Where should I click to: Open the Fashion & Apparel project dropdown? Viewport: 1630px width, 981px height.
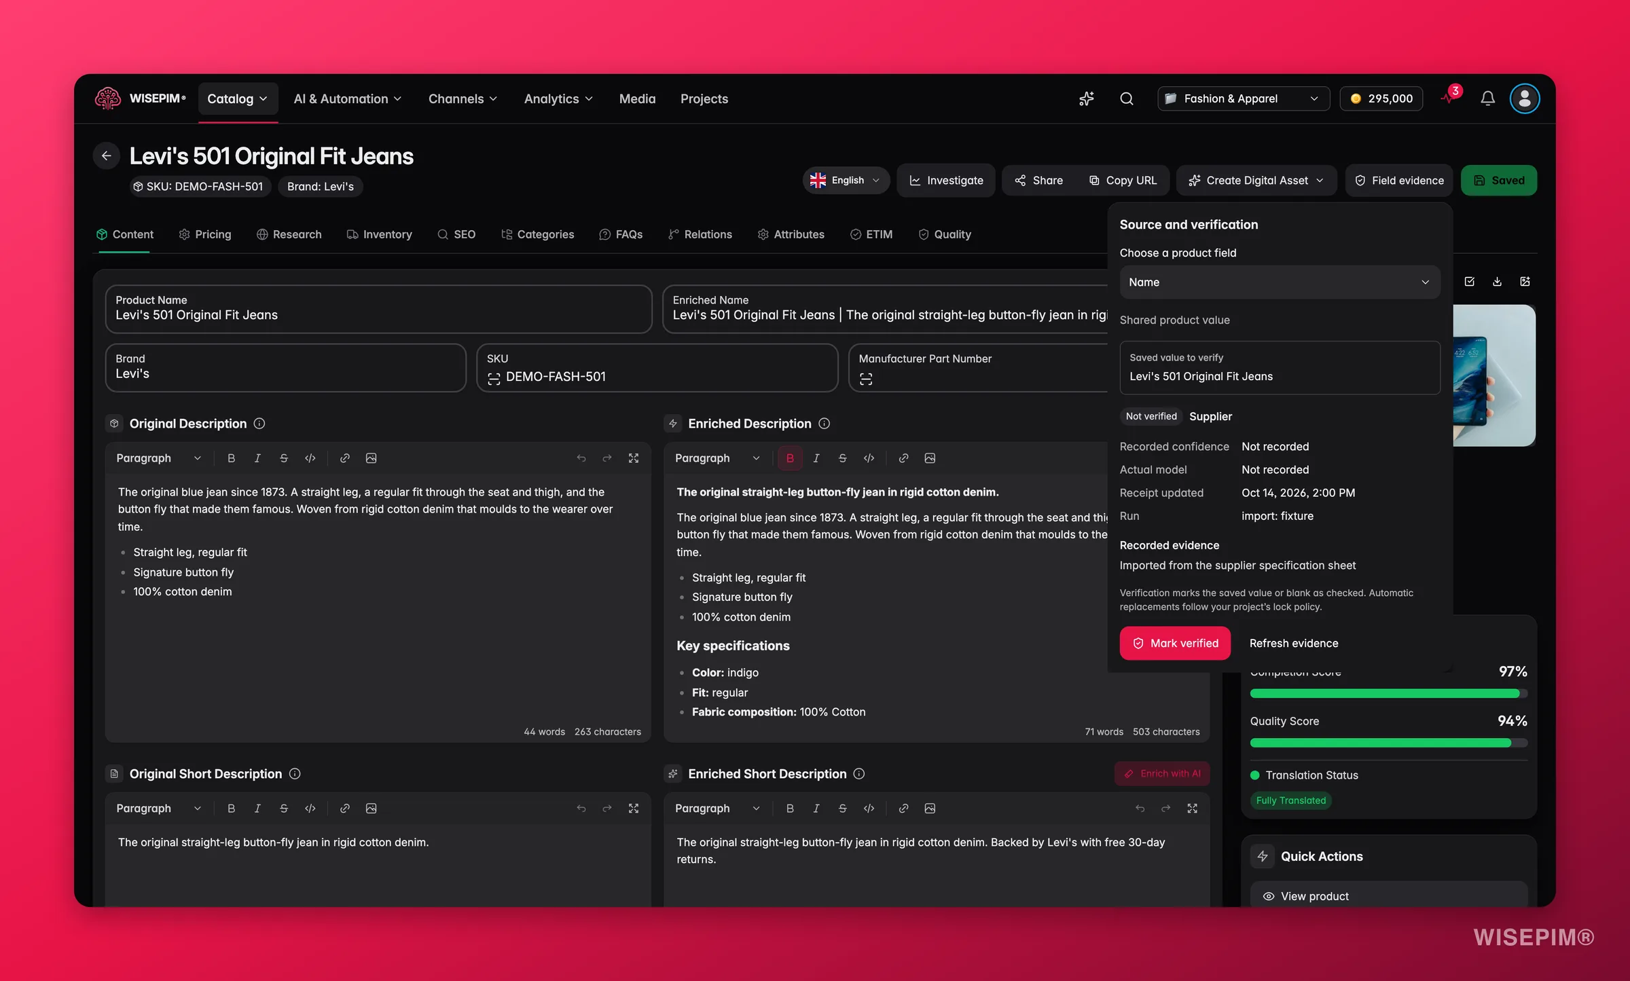coord(1243,99)
